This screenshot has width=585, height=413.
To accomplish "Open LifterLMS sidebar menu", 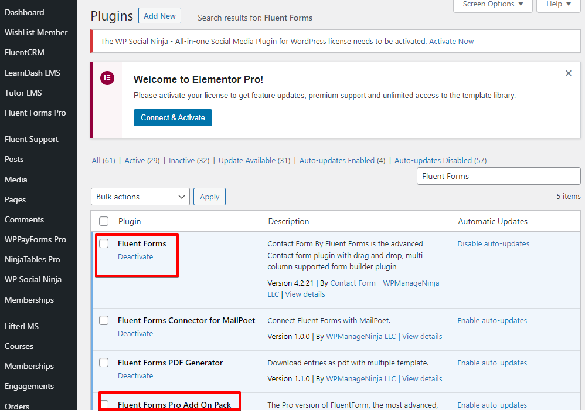I will click(x=22, y=326).
